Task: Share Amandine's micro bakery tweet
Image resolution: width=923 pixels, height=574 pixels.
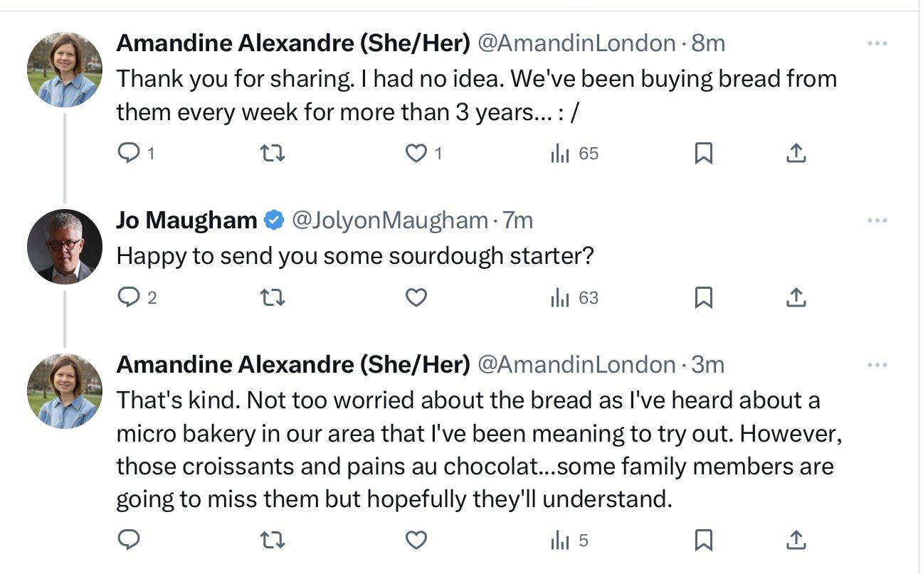Action: pyautogui.click(x=796, y=541)
